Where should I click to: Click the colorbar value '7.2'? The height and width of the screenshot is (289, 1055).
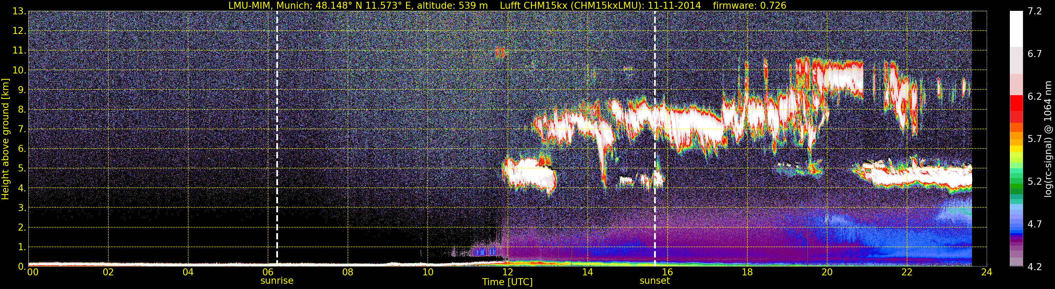pyautogui.click(x=1035, y=12)
